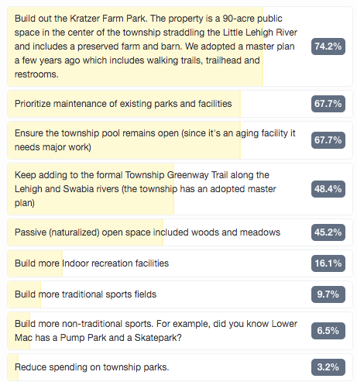Select Reduce spending on township parks
The height and width of the screenshot is (382, 357).
click(180, 367)
